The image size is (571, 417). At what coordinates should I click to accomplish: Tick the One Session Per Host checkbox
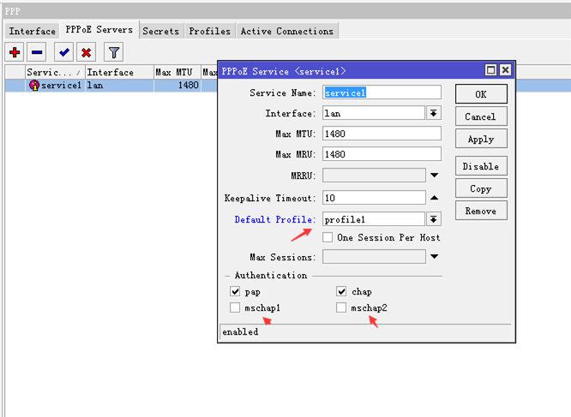point(328,237)
